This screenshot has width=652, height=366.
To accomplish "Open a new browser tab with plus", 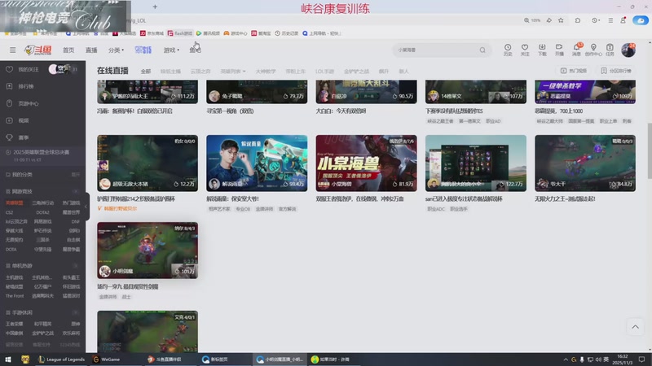I will click(155, 7).
